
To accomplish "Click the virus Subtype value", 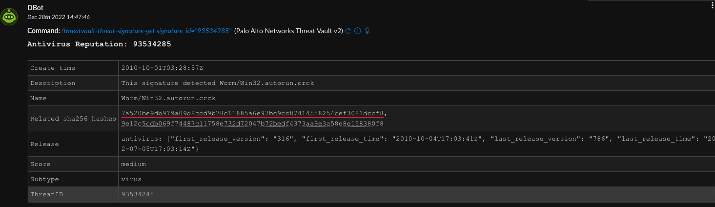I will coord(131,179).
